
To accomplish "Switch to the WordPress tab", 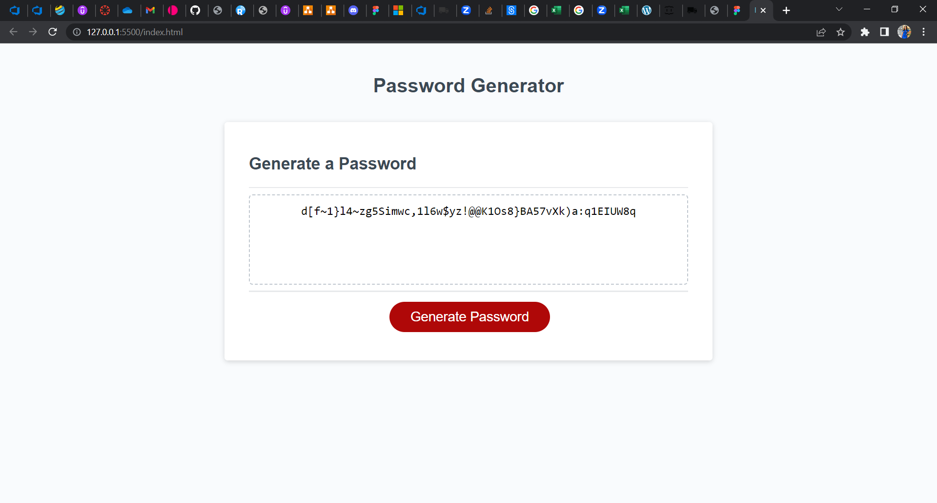I will pyautogui.click(x=648, y=10).
